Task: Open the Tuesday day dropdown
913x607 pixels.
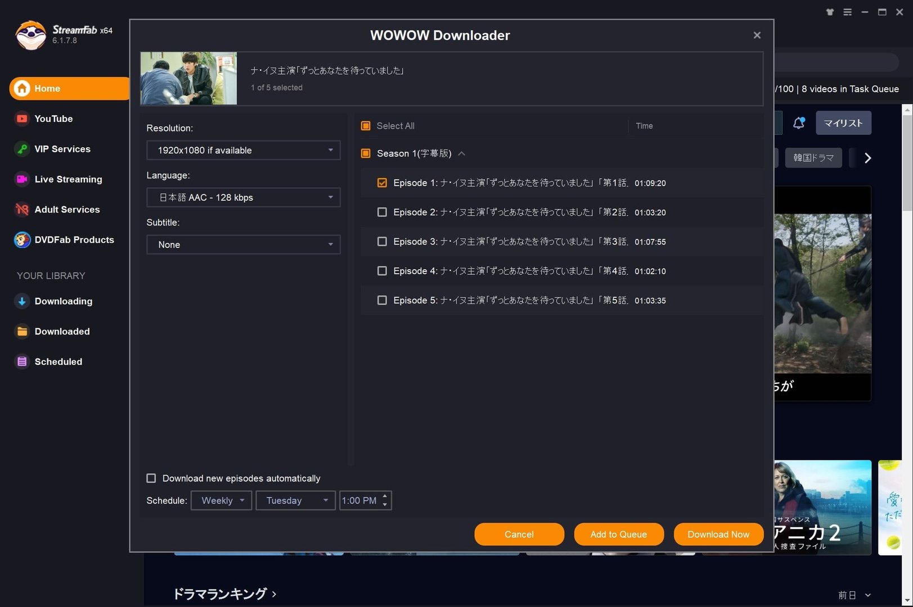Action: click(x=295, y=500)
